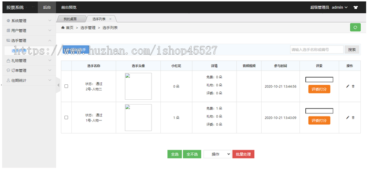Click the icon beside 用户管理
367x169 pixels.
[x=8, y=30]
